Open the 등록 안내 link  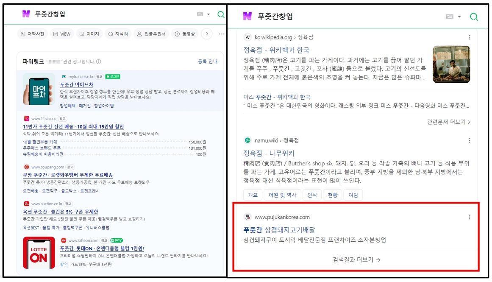(x=208, y=61)
